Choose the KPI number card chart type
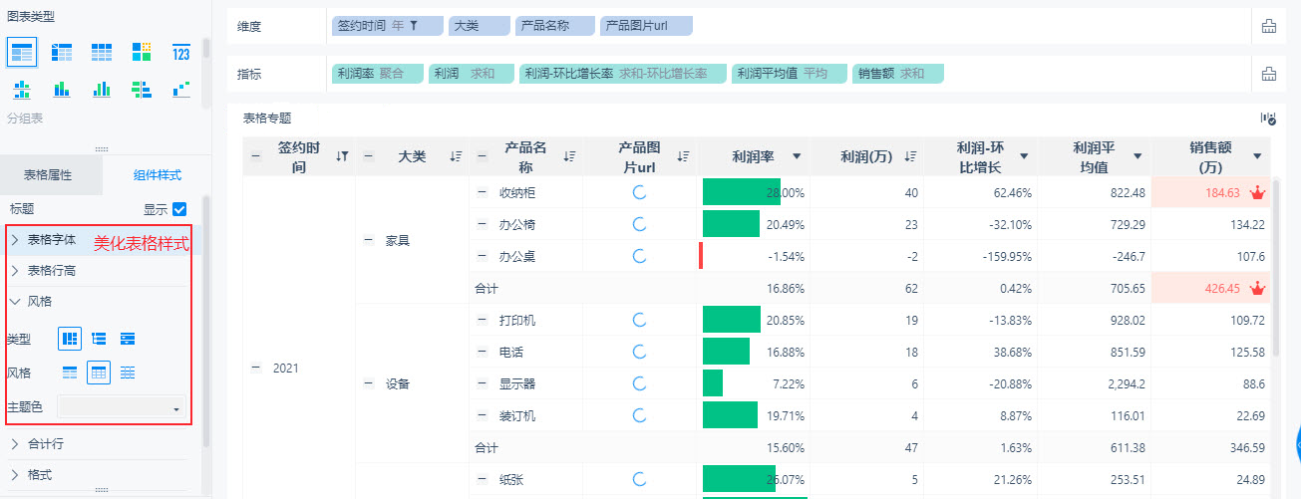This screenshot has width=1301, height=499. pyautogui.click(x=180, y=52)
